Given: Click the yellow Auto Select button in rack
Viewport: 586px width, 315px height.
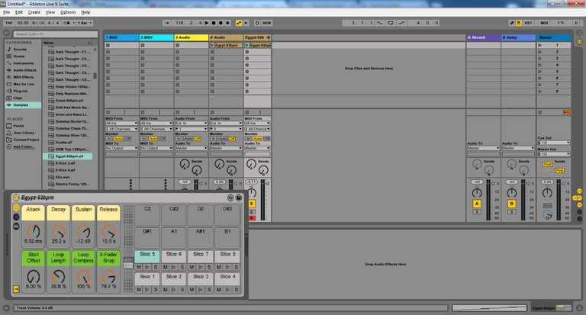Looking at the screenshot, I should (16, 289).
